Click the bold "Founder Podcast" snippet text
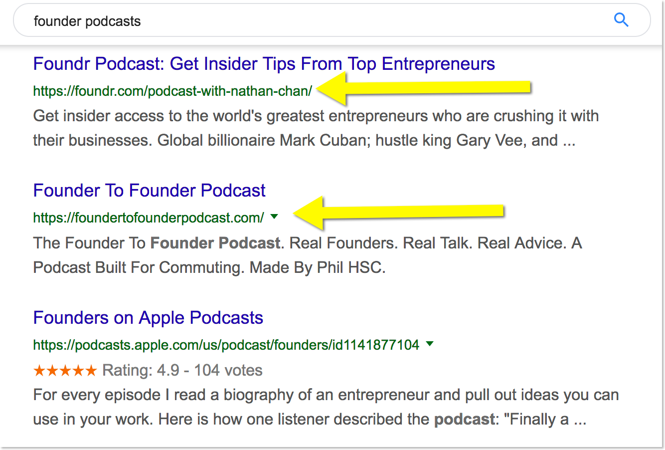The height and width of the screenshot is (450, 665). click(x=215, y=243)
